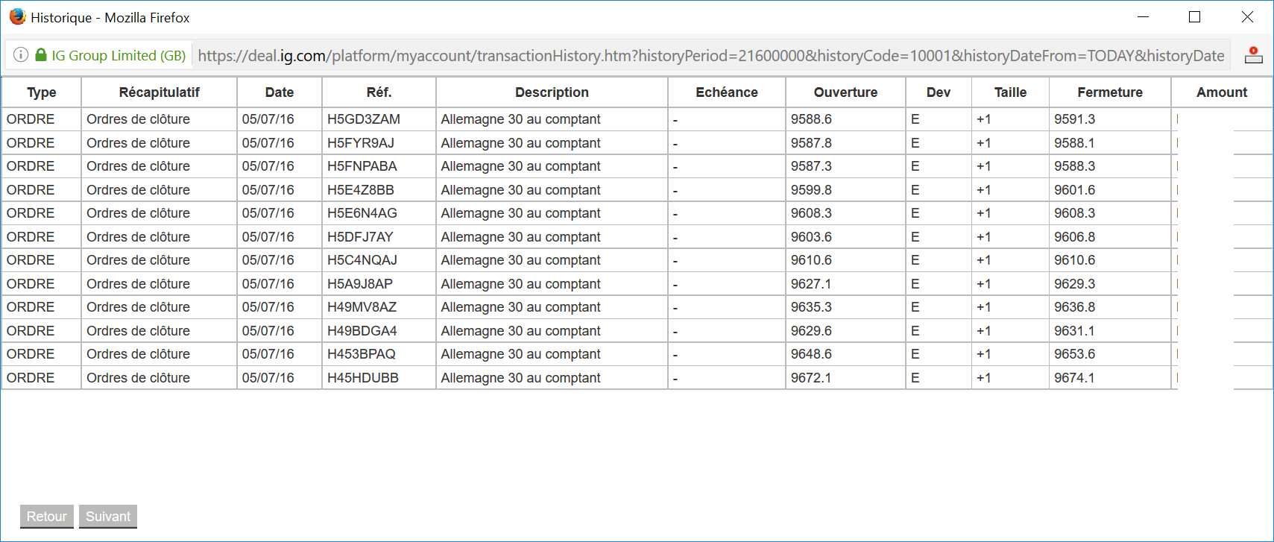Click the Retour button
Viewport: 1274px width, 542px height.
47,517
